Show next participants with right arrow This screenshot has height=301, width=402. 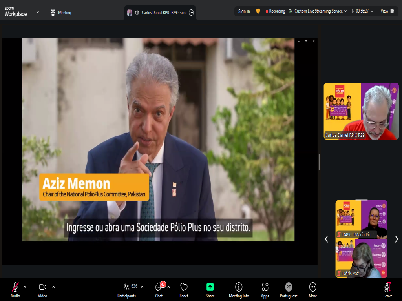point(397,239)
